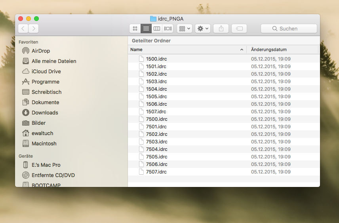Click the Favoriten sidebar heading
The image size is (339, 223).
point(29,42)
